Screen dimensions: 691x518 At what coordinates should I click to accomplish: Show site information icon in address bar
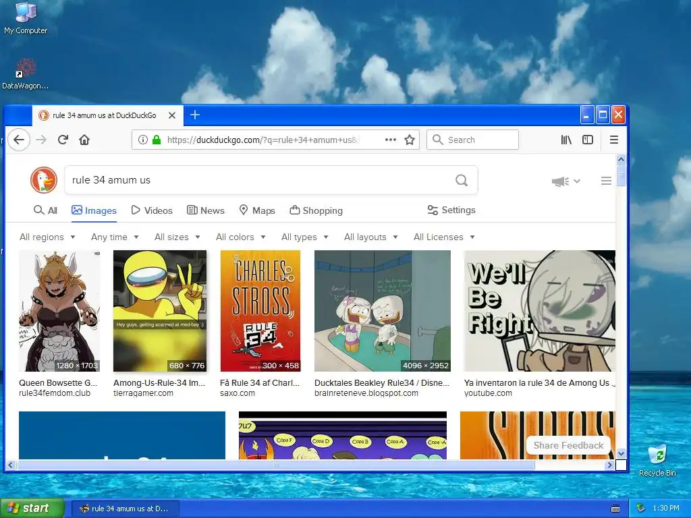(143, 140)
